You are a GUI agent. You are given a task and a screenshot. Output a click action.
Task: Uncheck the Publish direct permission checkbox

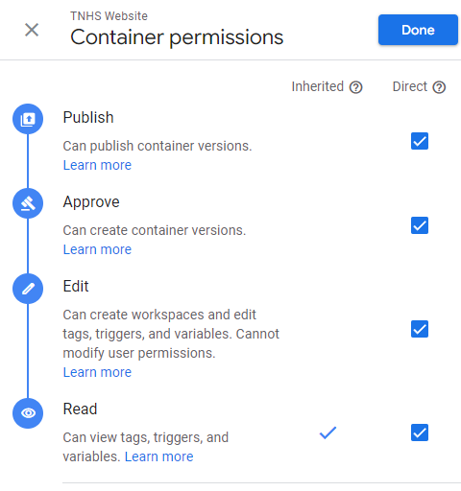click(x=420, y=141)
